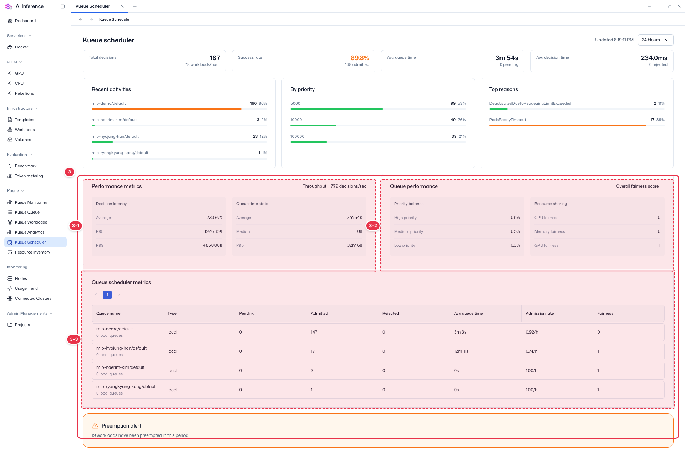685x470 pixels.
Task: Click previous page arrow in pagination
Action: coord(96,295)
